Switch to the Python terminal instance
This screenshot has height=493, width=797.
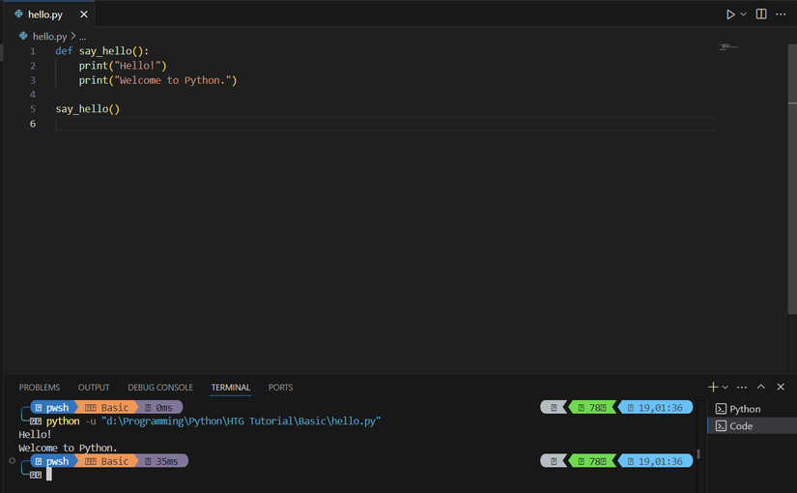[744, 409]
